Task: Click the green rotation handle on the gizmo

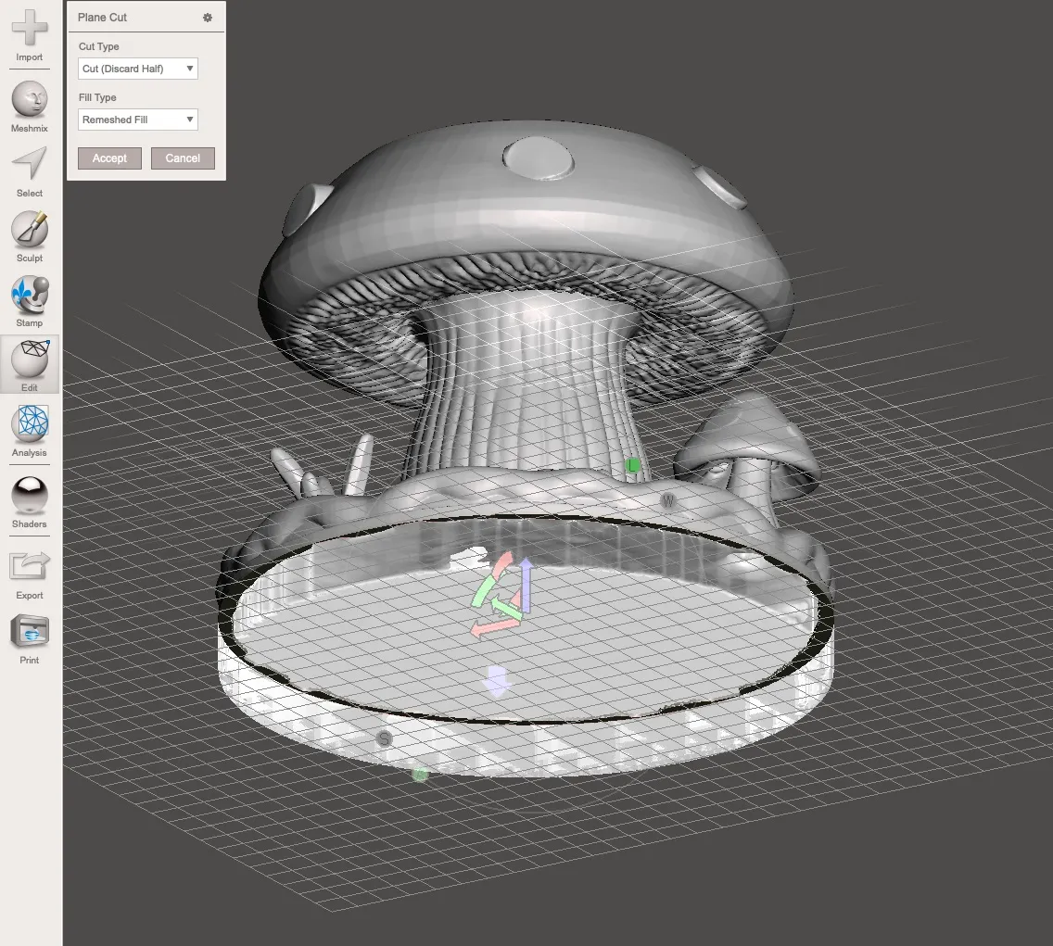Action: coord(485,591)
